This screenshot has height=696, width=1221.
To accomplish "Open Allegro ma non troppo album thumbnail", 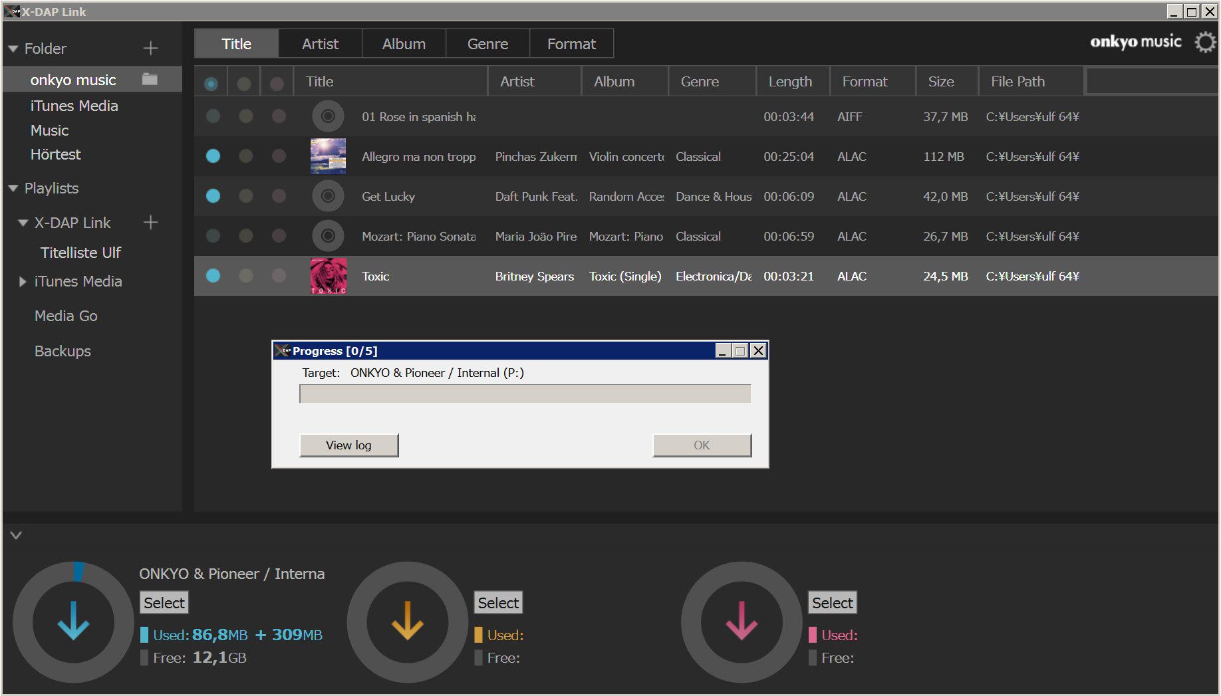I will pos(328,156).
